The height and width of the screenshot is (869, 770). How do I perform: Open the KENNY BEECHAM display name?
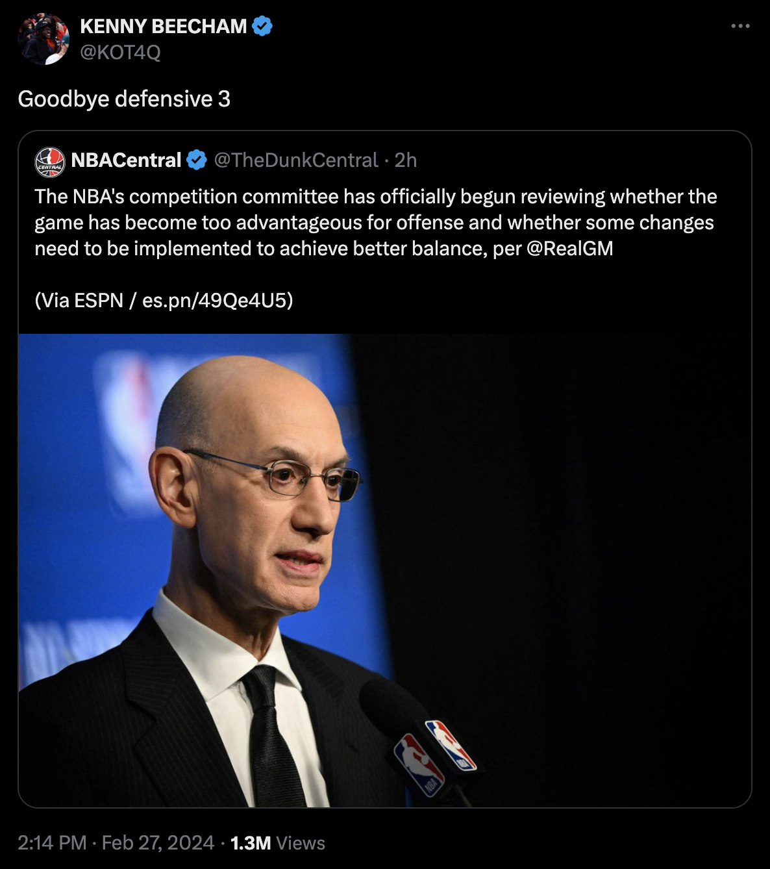pyautogui.click(x=164, y=26)
